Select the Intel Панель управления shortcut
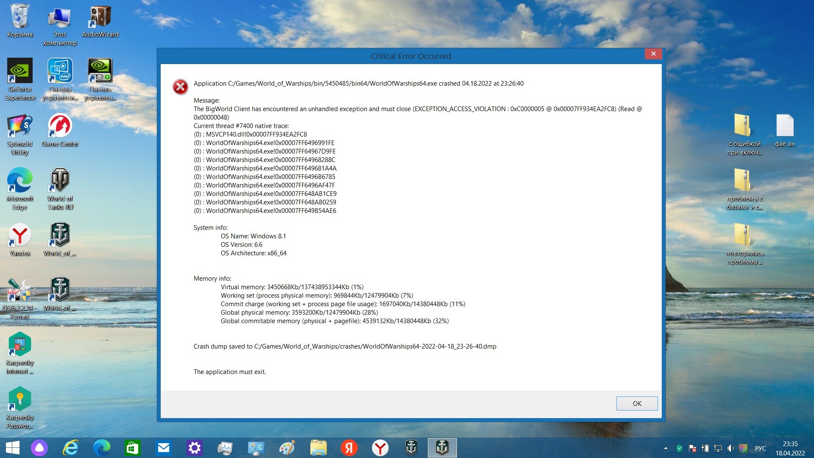Image resolution: width=814 pixels, height=458 pixels. tap(60, 79)
